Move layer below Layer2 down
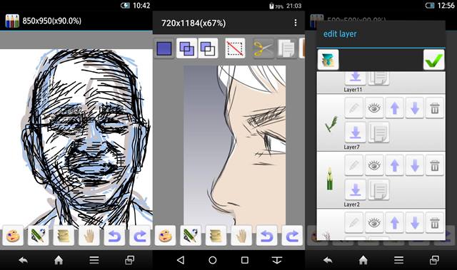The image size is (457, 270). [x=414, y=223]
